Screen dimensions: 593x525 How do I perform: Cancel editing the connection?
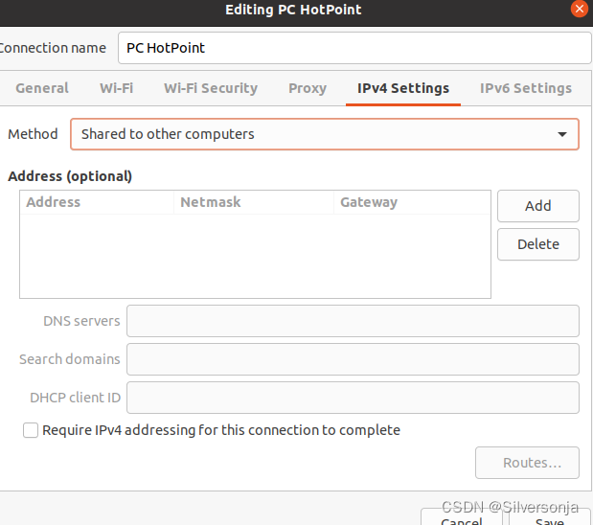[x=462, y=517]
